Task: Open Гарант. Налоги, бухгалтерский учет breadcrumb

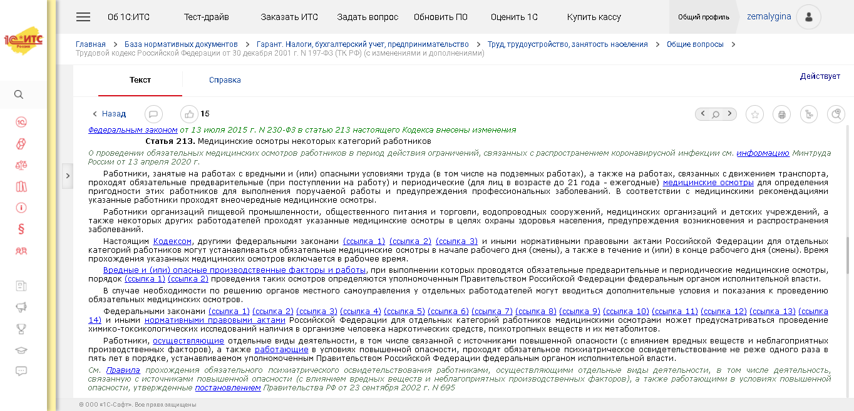Action: (x=363, y=44)
